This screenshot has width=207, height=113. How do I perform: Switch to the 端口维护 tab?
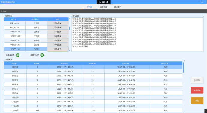point(117,7)
